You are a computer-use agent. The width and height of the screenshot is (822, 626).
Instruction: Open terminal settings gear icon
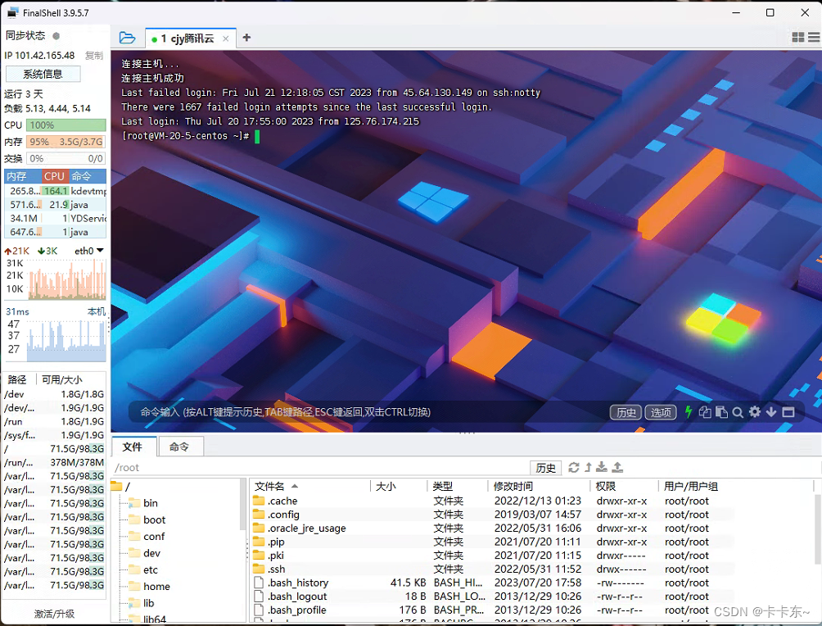[754, 412]
